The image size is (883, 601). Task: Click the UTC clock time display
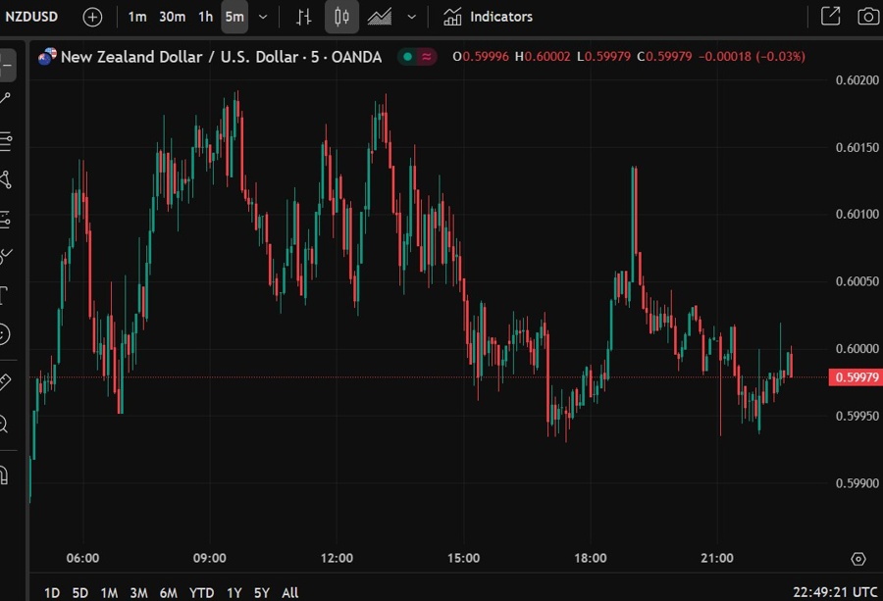835,592
